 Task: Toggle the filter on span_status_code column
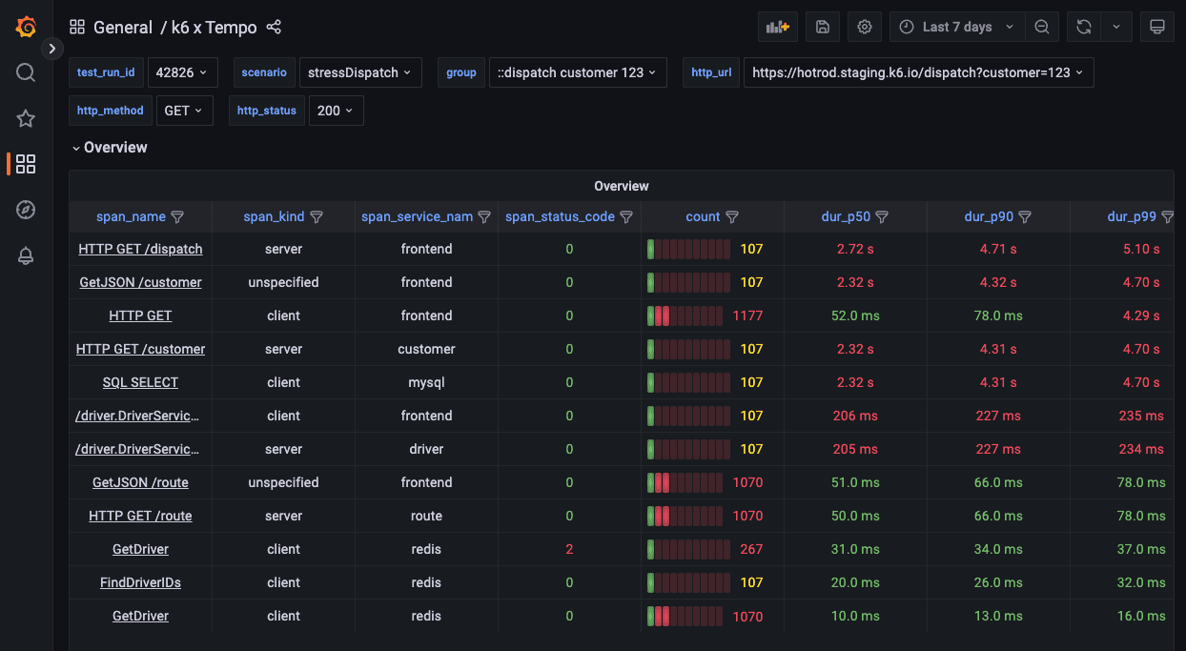(x=626, y=216)
